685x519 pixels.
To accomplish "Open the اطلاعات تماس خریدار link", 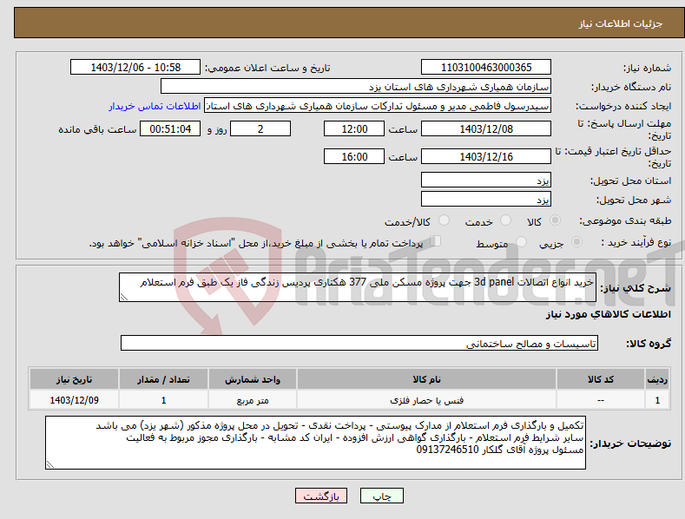I will click(x=155, y=106).
